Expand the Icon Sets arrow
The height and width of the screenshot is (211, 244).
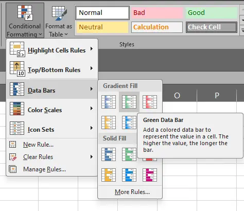pyautogui.click(x=92, y=128)
